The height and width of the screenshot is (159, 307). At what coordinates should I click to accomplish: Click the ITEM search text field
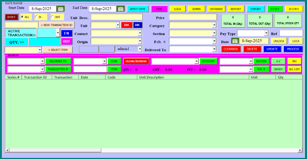90,69
